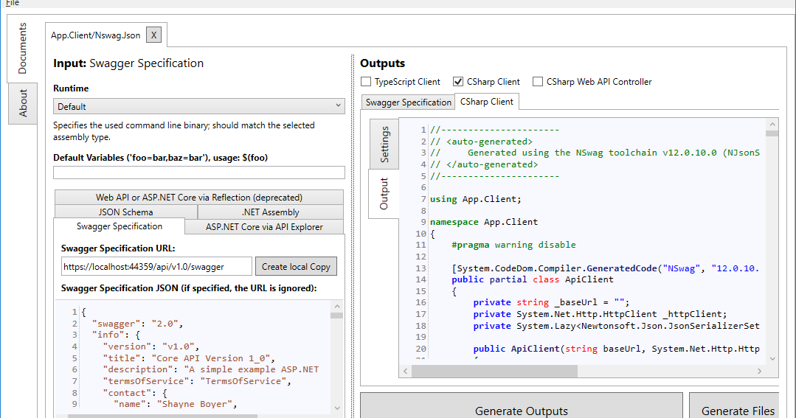Select Web API or ASP.NET Core via Reflection tab
The image size is (796, 418).
[x=199, y=198]
